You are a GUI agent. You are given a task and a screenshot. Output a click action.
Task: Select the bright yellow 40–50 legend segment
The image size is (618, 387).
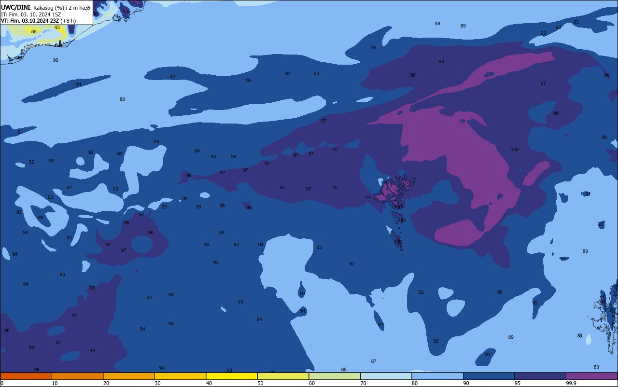[232, 376]
